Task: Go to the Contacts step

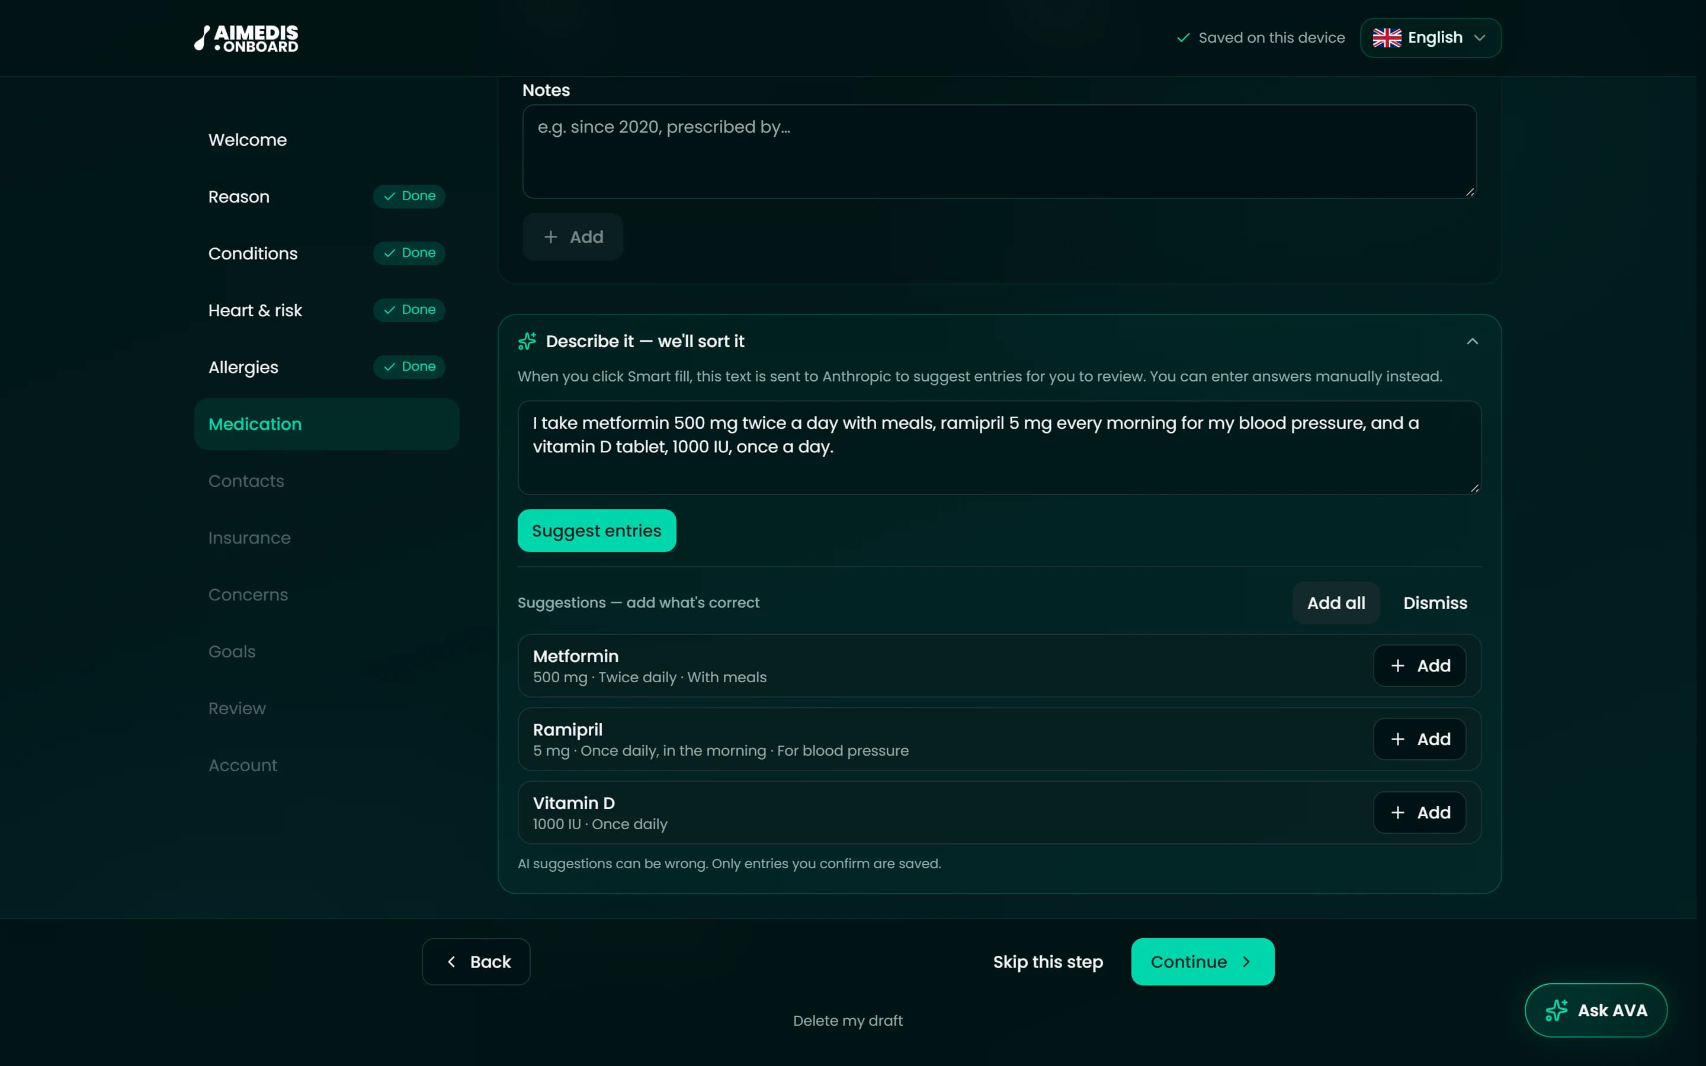Action: pos(326,481)
